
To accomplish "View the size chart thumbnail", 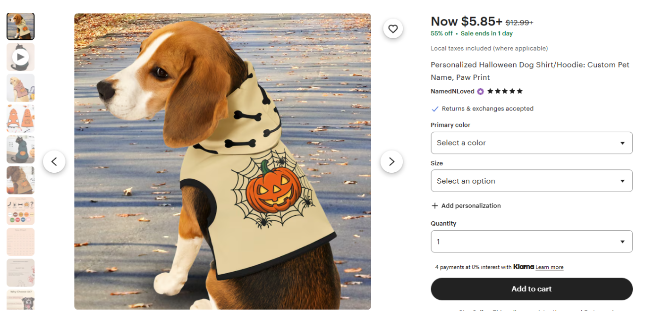I will (20, 242).
